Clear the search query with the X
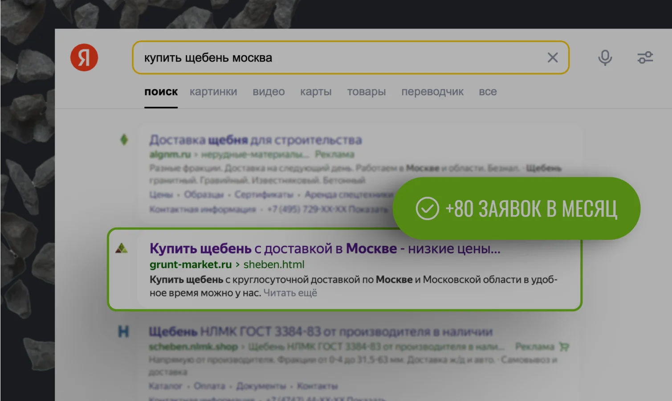 coord(553,57)
